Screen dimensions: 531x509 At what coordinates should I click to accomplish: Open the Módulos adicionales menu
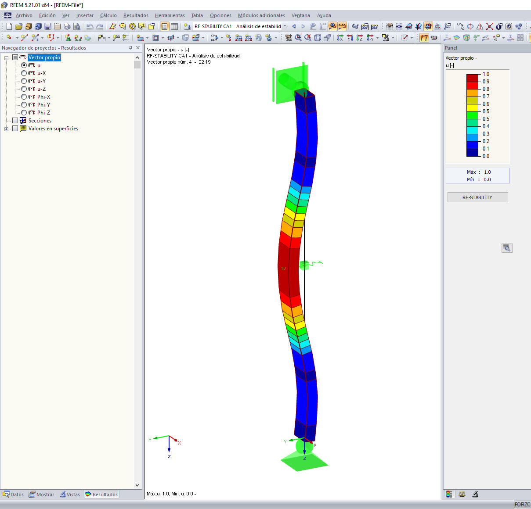(261, 15)
